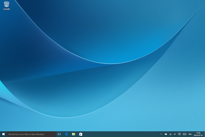The height and width of the screenshot is (137, 205).
Task: Open the Windows Start menu
Action: click(3, 134)
